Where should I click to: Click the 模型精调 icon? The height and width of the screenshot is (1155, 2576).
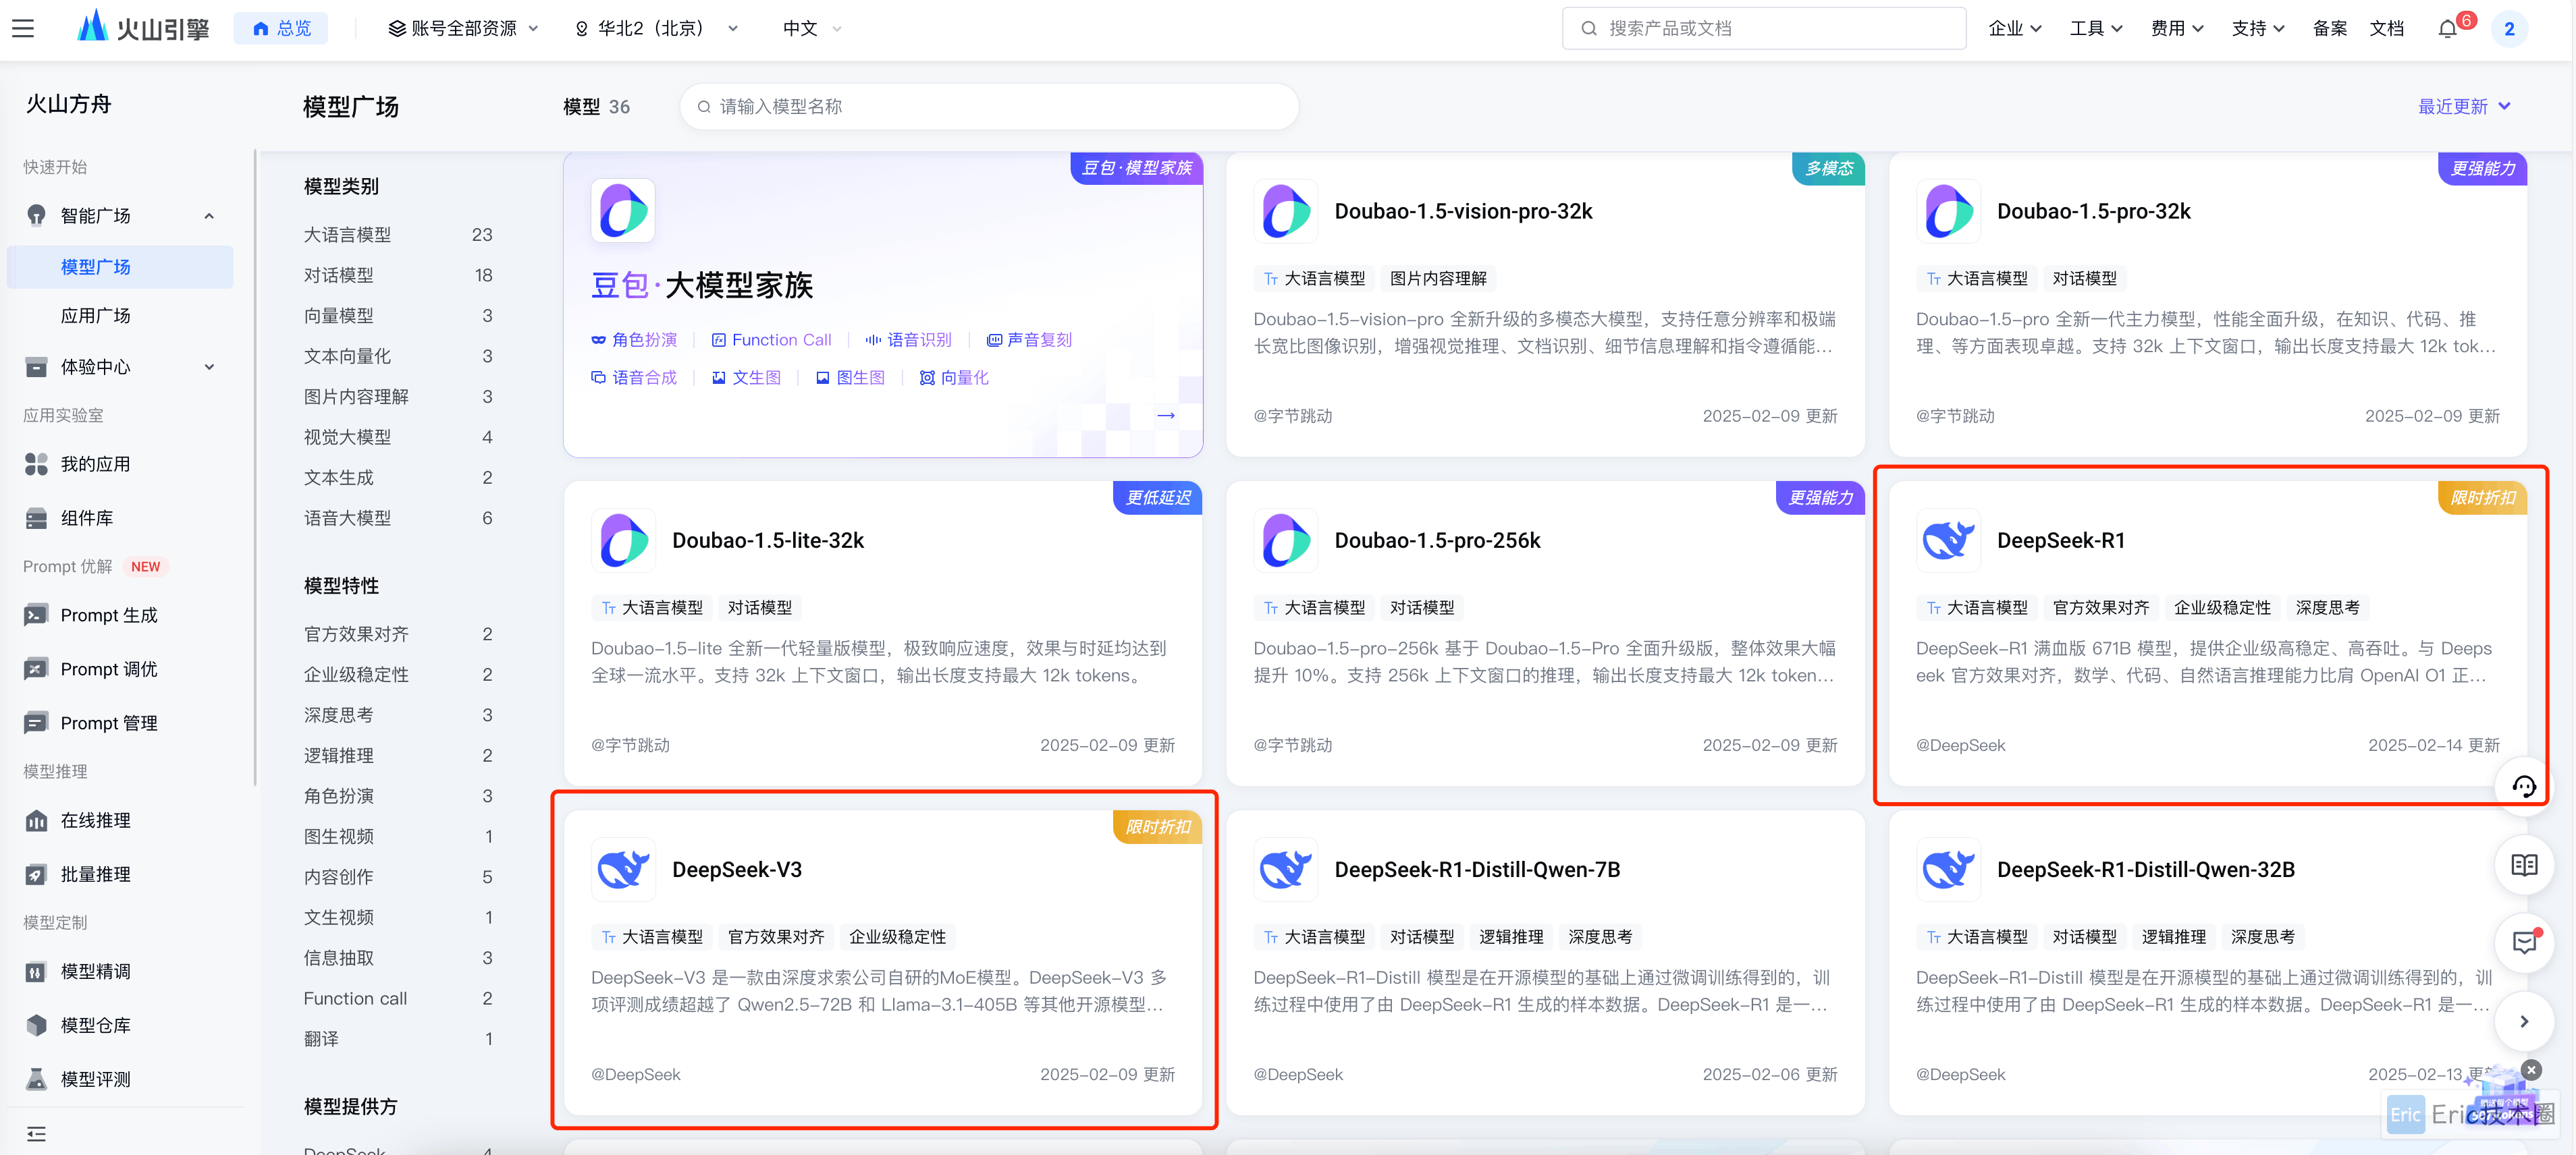36,971
